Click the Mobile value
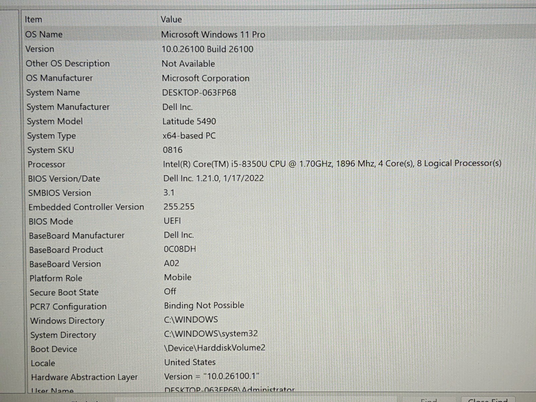This screenshot has width=536, height=402. 178,277
